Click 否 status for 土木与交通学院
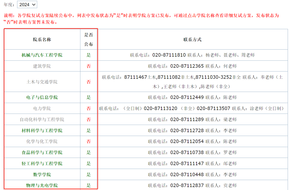The image size is (289, 190). pos(89,82)
